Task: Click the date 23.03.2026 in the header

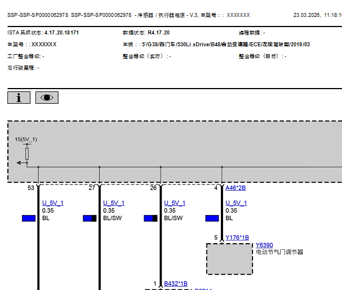Action: [x=307, y=15]
